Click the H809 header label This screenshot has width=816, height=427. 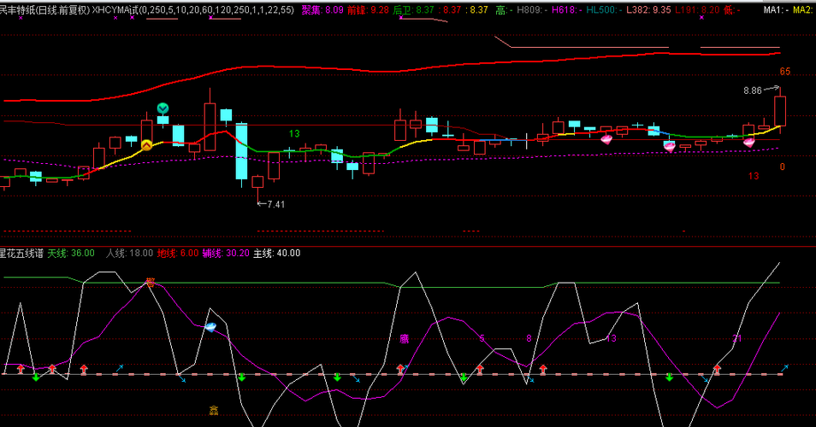pos(531,10)
